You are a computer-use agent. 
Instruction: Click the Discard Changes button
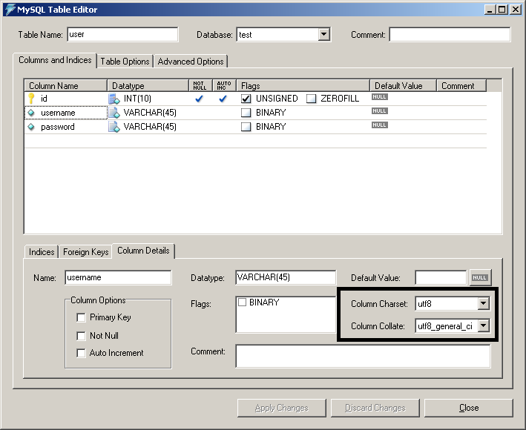click(x=375, y=408)
